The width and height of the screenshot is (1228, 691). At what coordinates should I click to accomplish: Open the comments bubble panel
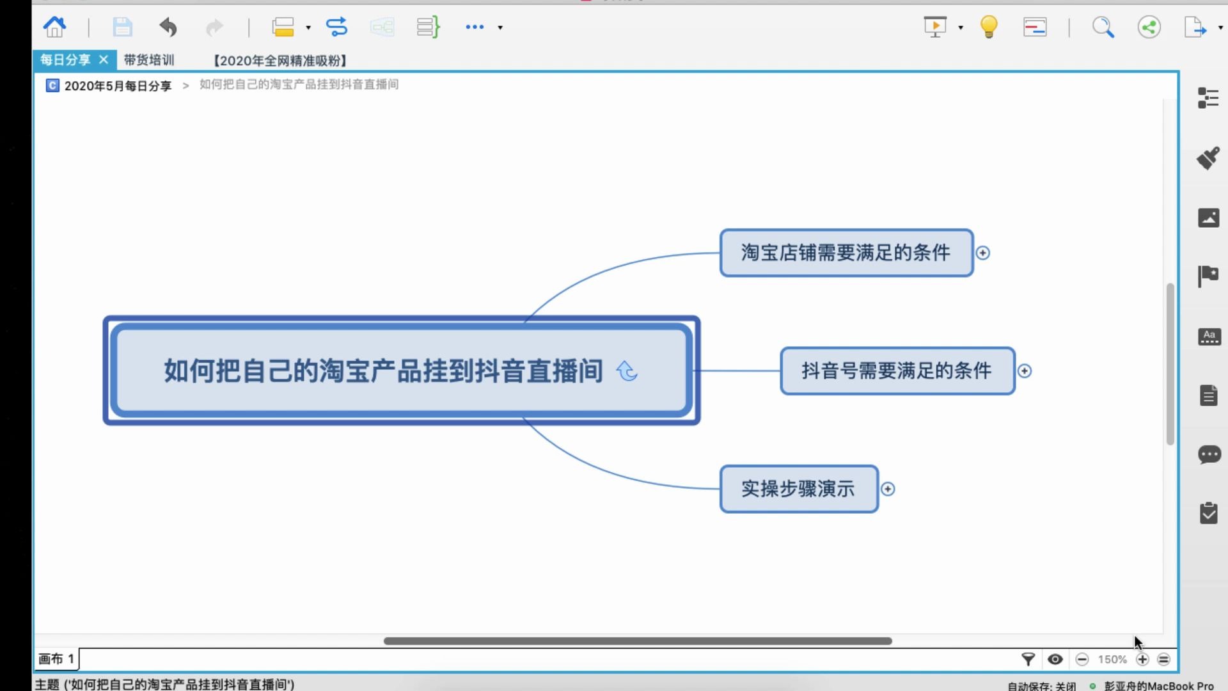[x=1209, y=455]
